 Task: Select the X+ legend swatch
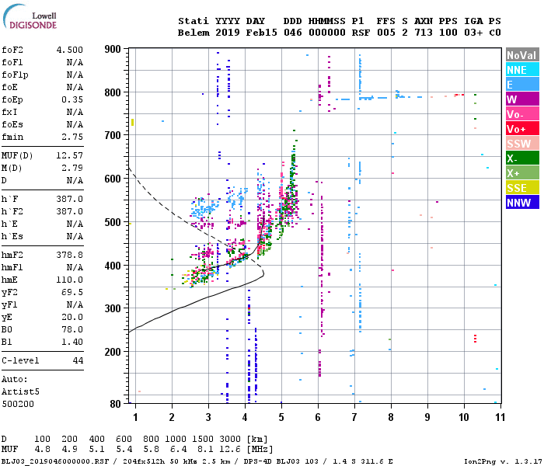point(522,173)
